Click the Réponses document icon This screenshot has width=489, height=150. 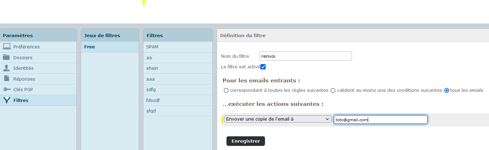[7, 79]
